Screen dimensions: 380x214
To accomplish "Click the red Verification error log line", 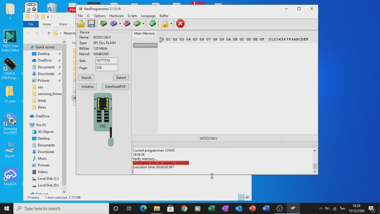I will point(161,163).
